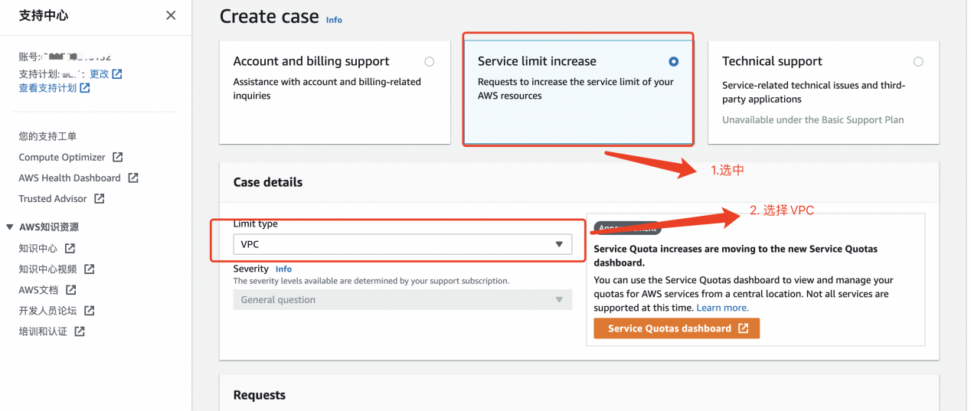Screen dimensions: 971x411
Task: Click 知识中心 external link icon
Action: 70,248
